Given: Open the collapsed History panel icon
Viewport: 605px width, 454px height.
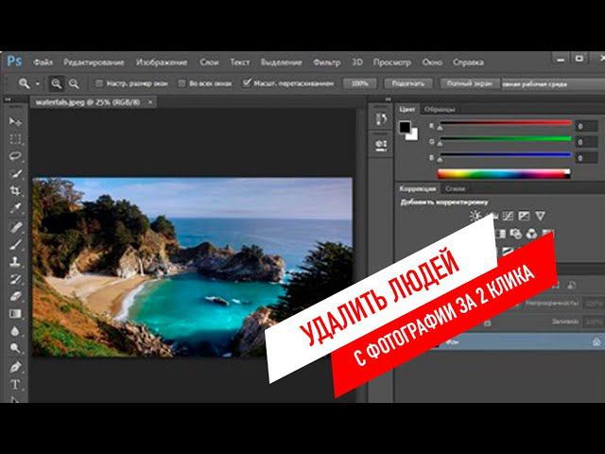Looking at the screenshot, I should pyautogui.click(x=381, y=119).
